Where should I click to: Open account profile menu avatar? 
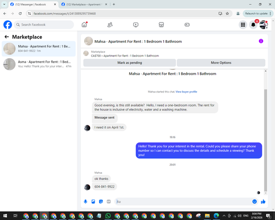263,25
